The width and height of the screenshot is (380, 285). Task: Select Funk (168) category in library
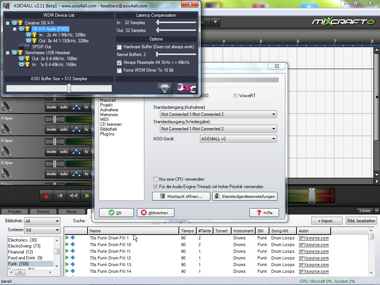[30, 264]
